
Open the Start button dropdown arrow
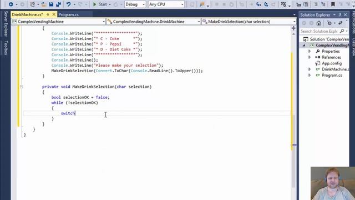click(x=110, y=4)
